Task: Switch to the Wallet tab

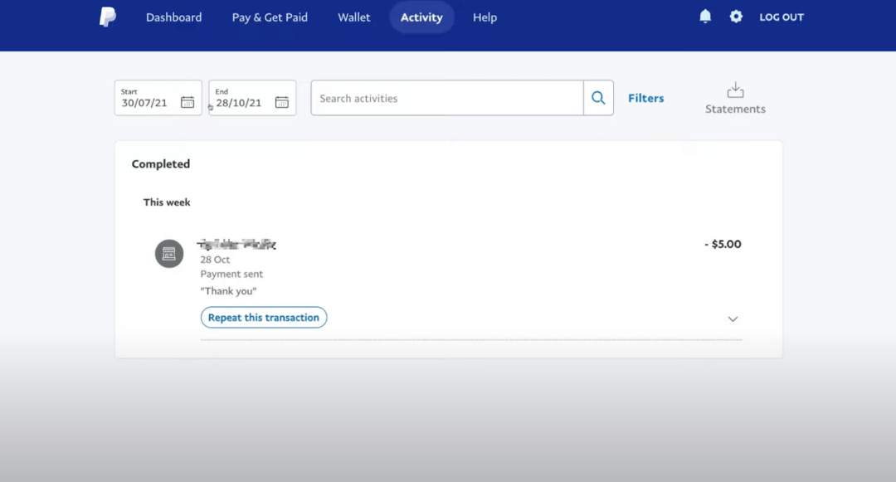Action: [x=354, y=17]
